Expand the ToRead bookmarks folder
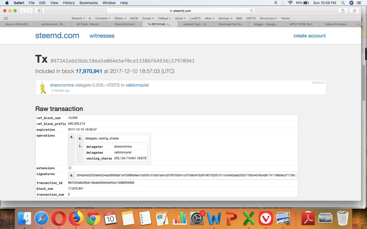The width and height of the screenshot is (367, 229). pos(164,18)
